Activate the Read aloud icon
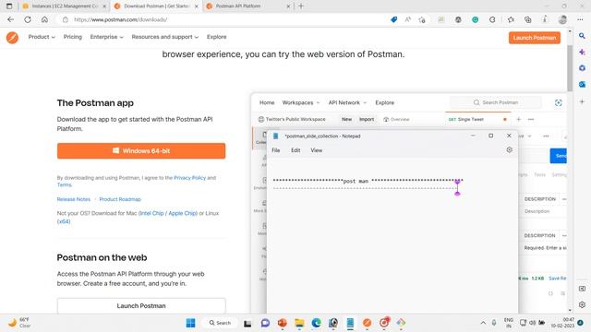 coord(408,19)
